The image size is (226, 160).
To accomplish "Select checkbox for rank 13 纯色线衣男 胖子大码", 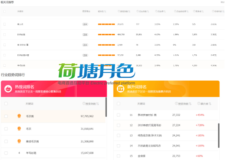I will coord(119,135).
